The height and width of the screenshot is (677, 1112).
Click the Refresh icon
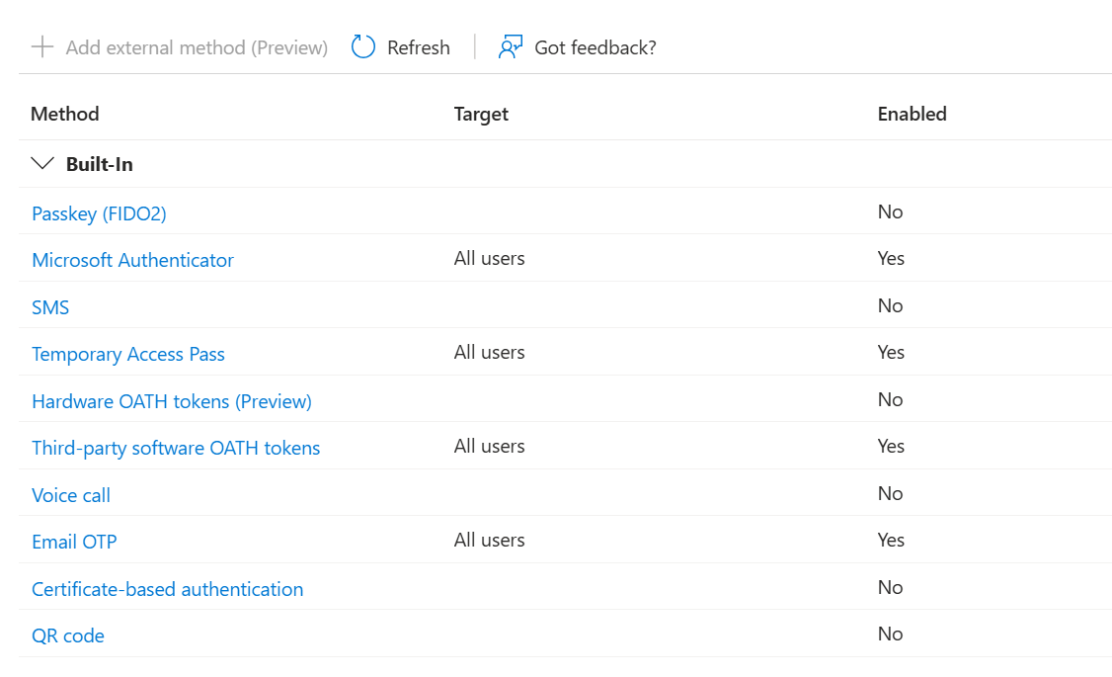coord(362,46)
